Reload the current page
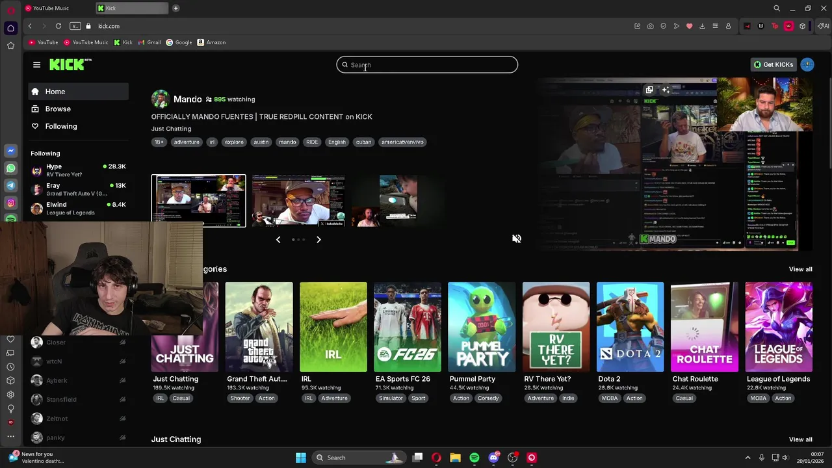This screenshot has height=468, width=832. pos(58,26)
